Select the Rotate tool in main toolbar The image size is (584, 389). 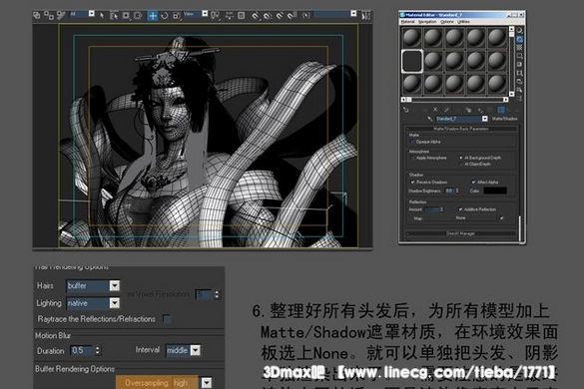click(165, 16)
